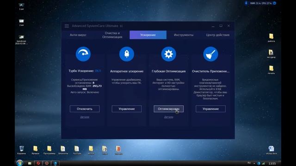Click the 13:55 system clock
The width and height of the screenshot is (296, 166).
tap(272, 164)
